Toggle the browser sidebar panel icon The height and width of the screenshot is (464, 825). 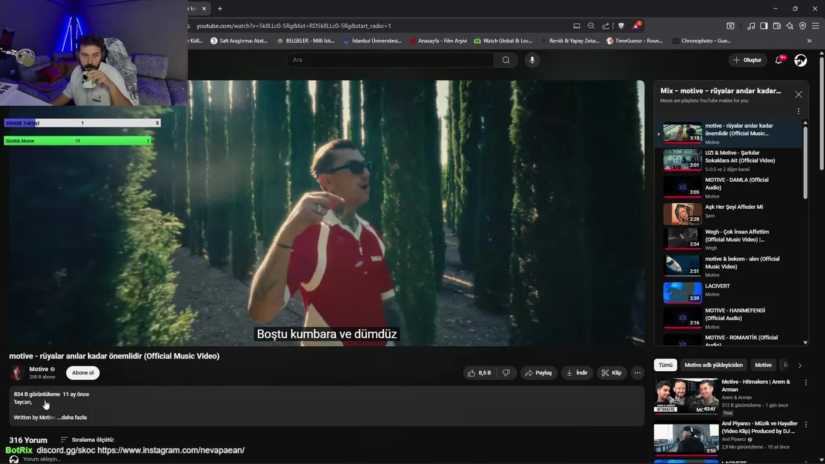click(764, 26)
